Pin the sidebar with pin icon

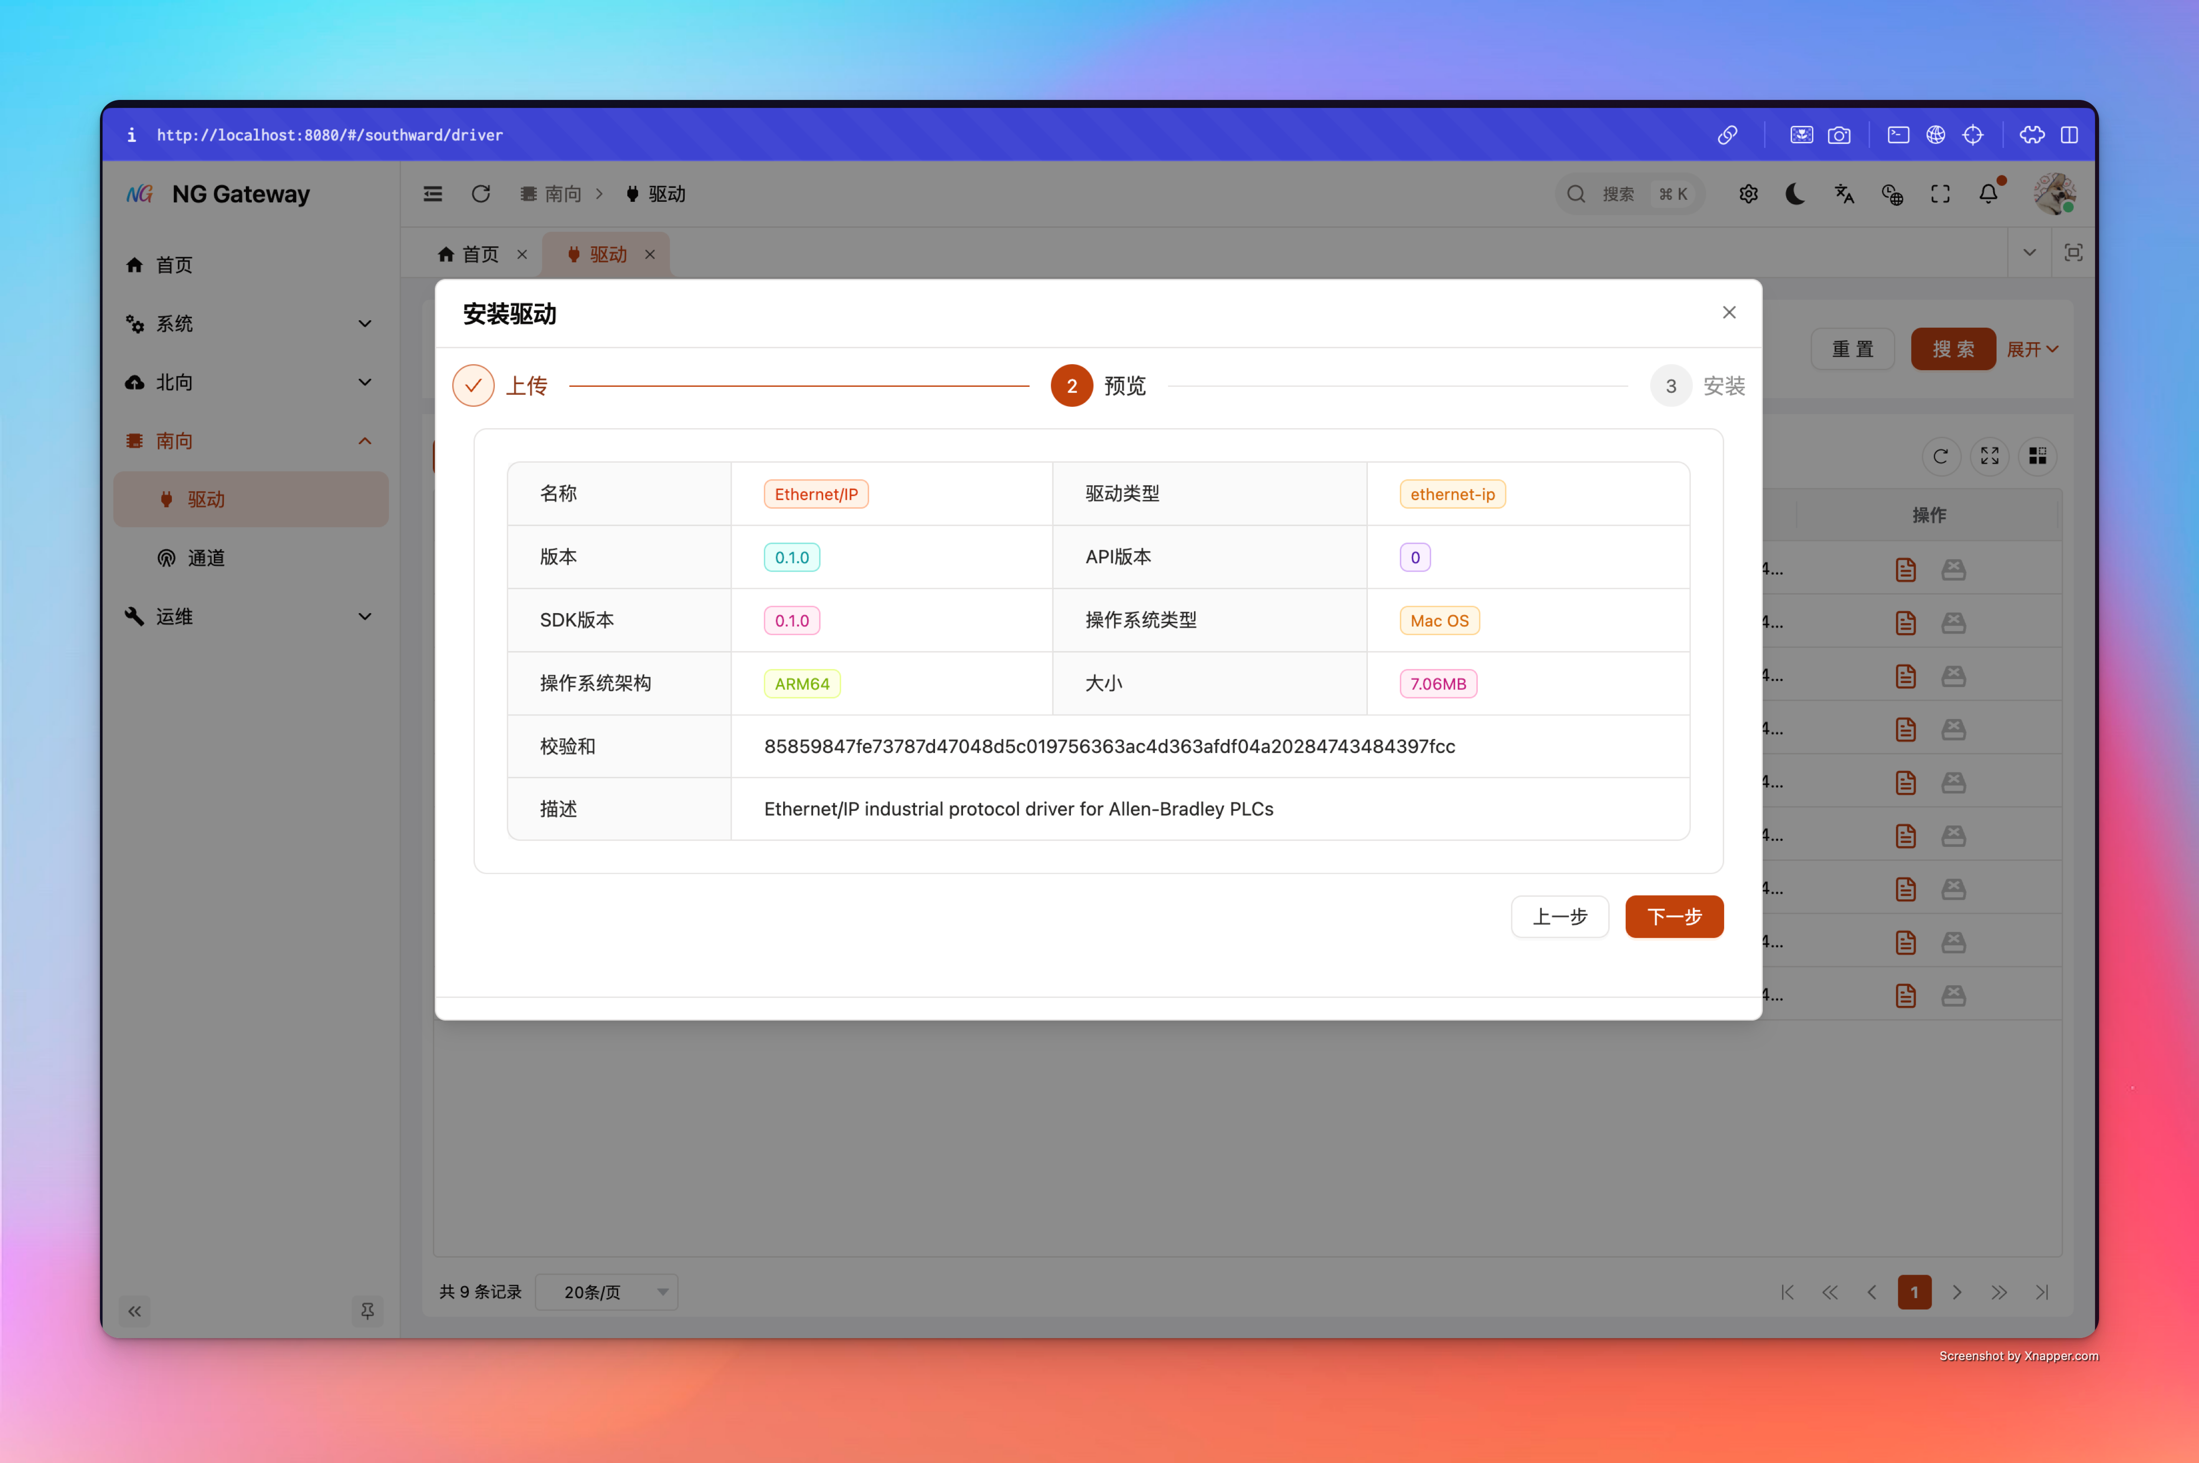click(368, 1311)
